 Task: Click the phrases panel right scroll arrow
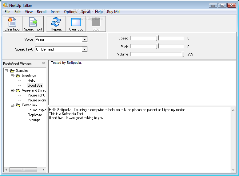coord(44,170)
